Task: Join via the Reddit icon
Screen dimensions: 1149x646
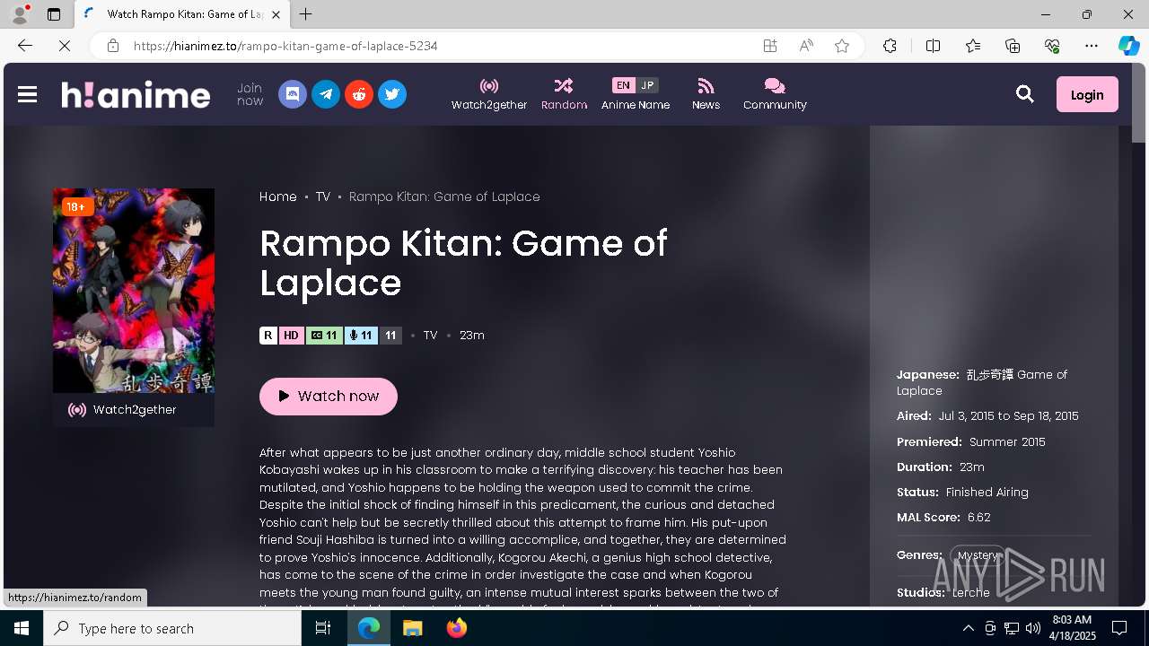Action: pyautogui.click(x=359, y=94)
